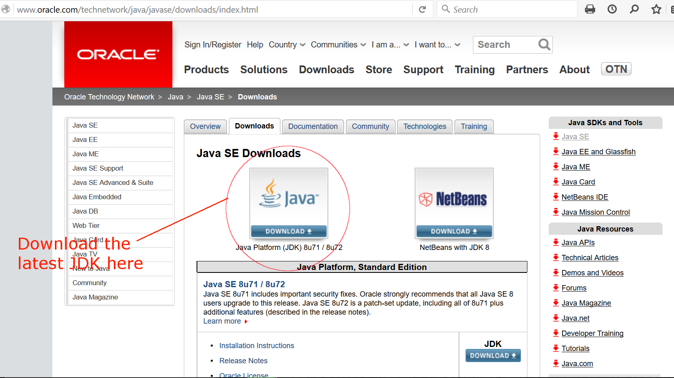Click the download icon beside NetBeans IDE
This screenshot has width=674, height=378.
(556, 197)
